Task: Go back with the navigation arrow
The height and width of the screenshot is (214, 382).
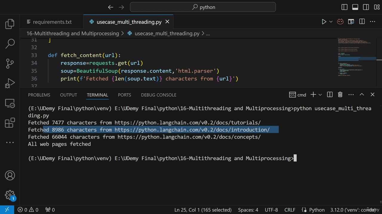Action: pyautogui.click(x=110, y=7)
